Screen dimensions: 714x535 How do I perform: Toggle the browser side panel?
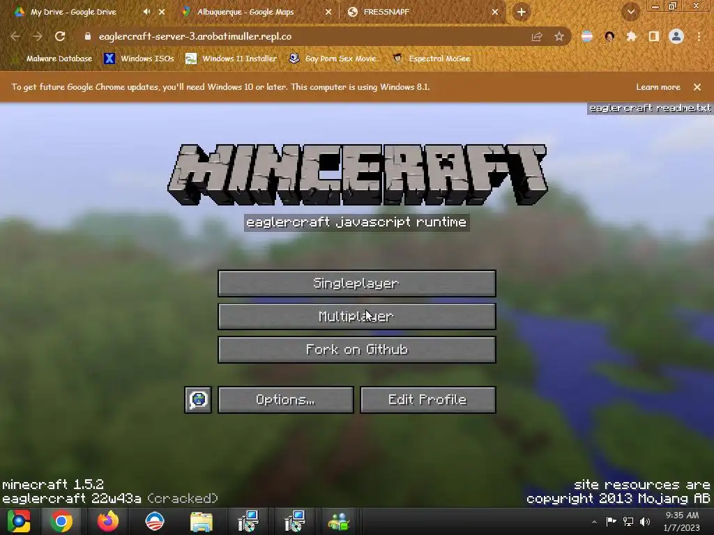point(654,36)
